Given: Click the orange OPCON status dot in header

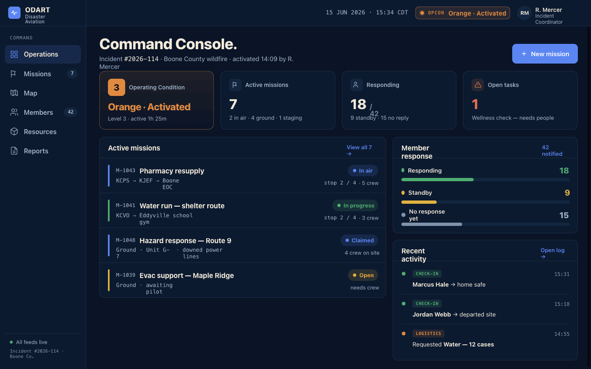Looking at the screenshot, I should click(422, 13).
